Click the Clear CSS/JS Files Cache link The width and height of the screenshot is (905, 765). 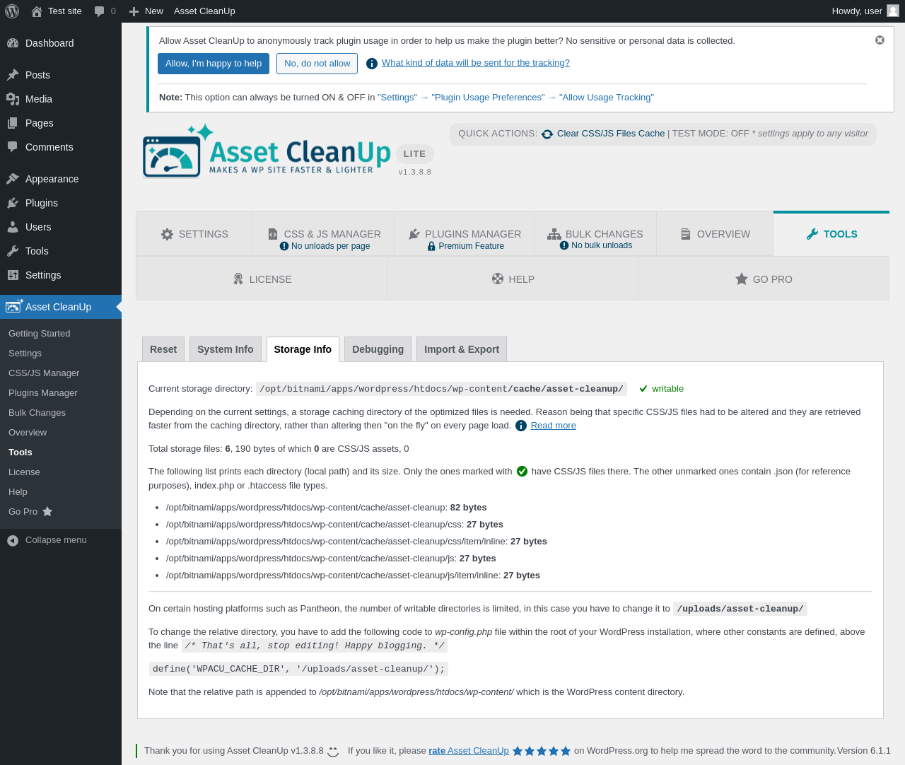coord(611,134)
